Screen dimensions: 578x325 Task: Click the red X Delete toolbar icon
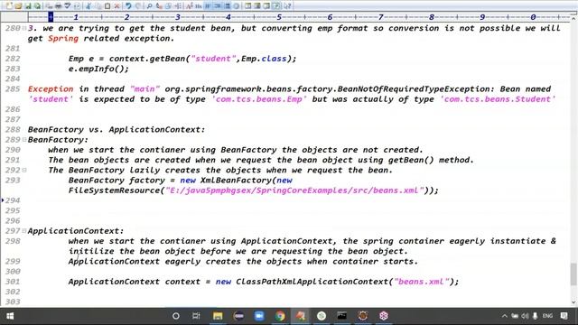click(117, 6)
